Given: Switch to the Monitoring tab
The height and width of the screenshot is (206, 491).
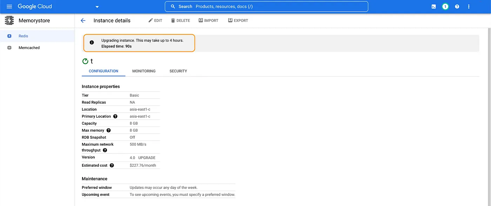Looking at the screenshot, I should point(144,71).
